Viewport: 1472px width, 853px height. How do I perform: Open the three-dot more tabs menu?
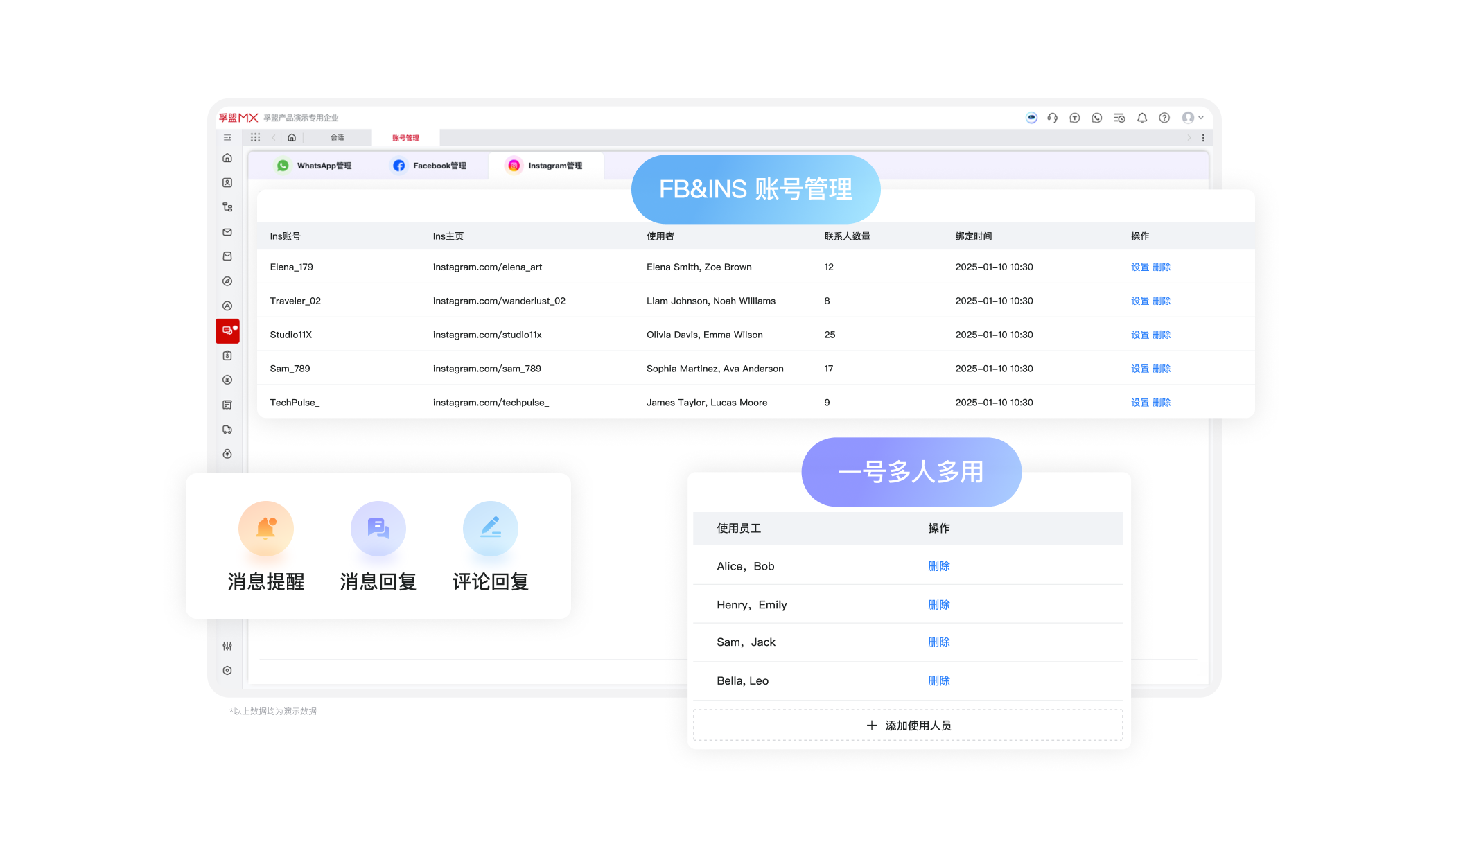tap(1203, 138)
